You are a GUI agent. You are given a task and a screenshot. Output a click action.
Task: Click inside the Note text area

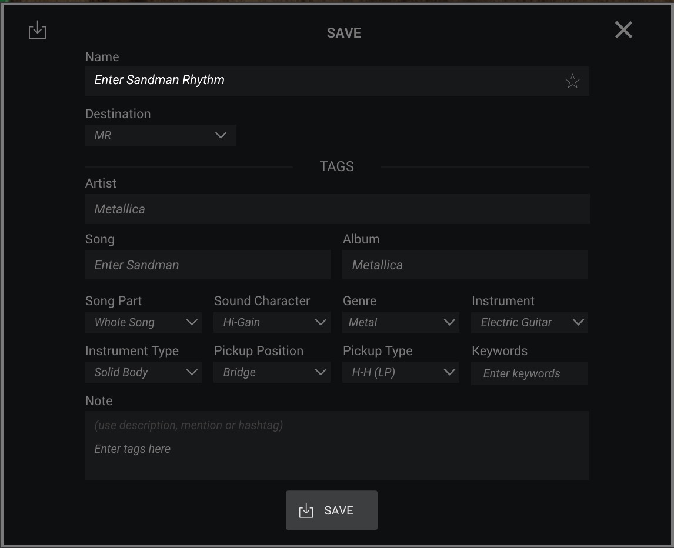[x=336, y=446]
